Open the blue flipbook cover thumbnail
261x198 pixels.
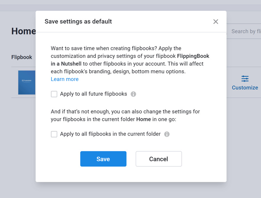coord(27,82)
